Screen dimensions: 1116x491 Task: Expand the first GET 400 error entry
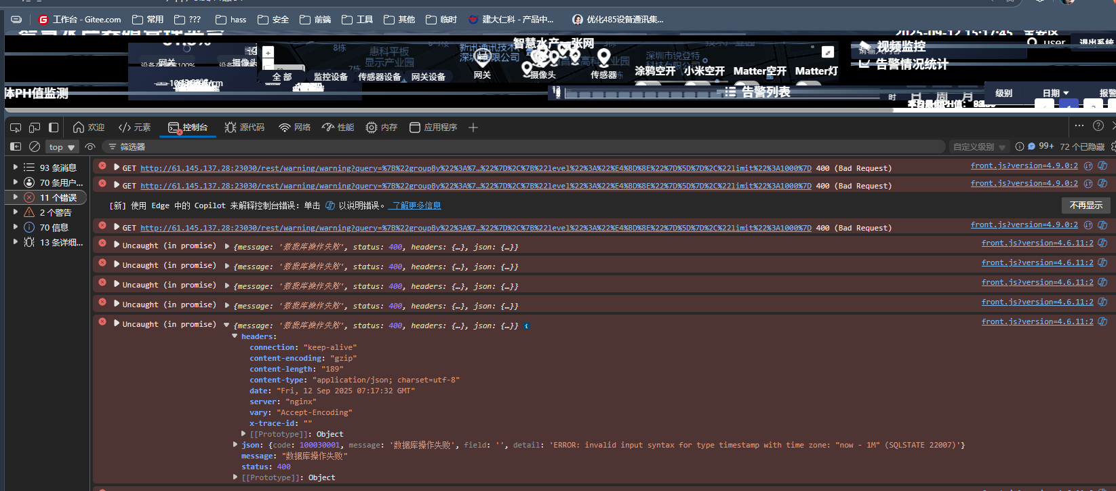click(x=117, y=167)
